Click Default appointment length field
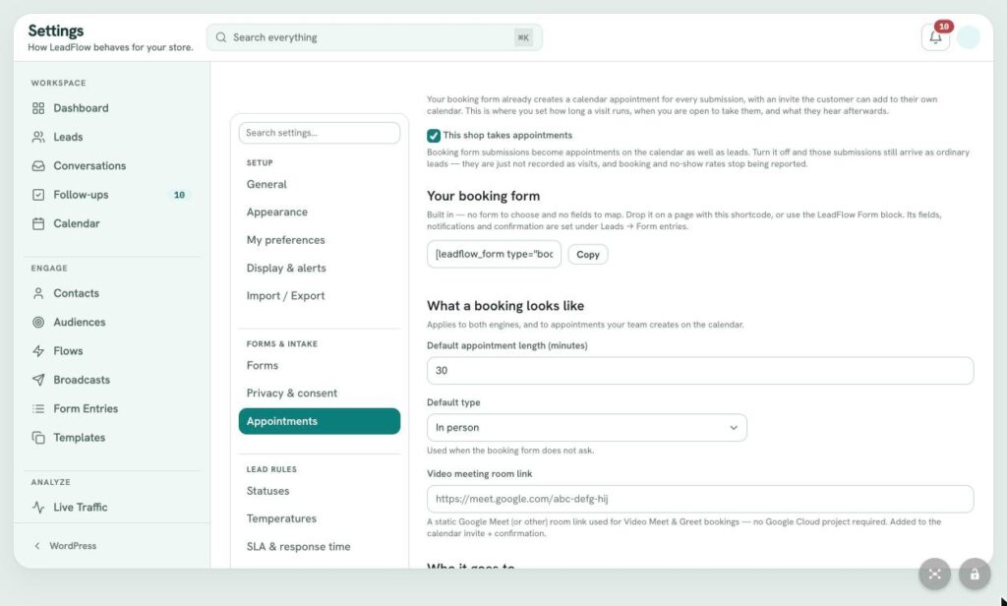 (x=700, y=371)
